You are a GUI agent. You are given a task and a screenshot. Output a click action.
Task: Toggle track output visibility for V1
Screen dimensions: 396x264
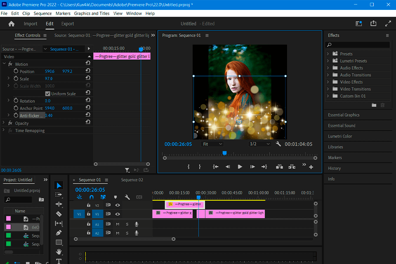pos(118,214)
